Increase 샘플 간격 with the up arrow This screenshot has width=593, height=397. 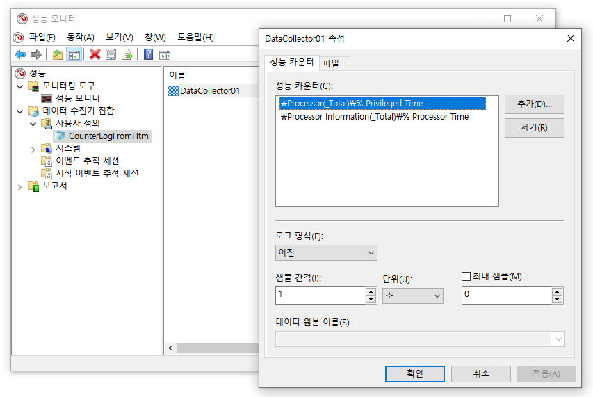pos(371,291)
